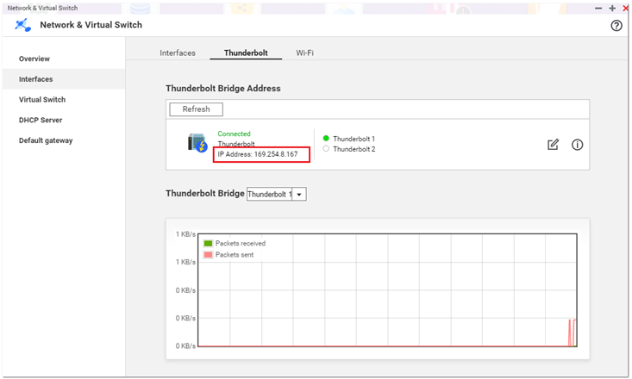
Task: Select the Thunderbolt 2 radio button
Action: (326, 149)
